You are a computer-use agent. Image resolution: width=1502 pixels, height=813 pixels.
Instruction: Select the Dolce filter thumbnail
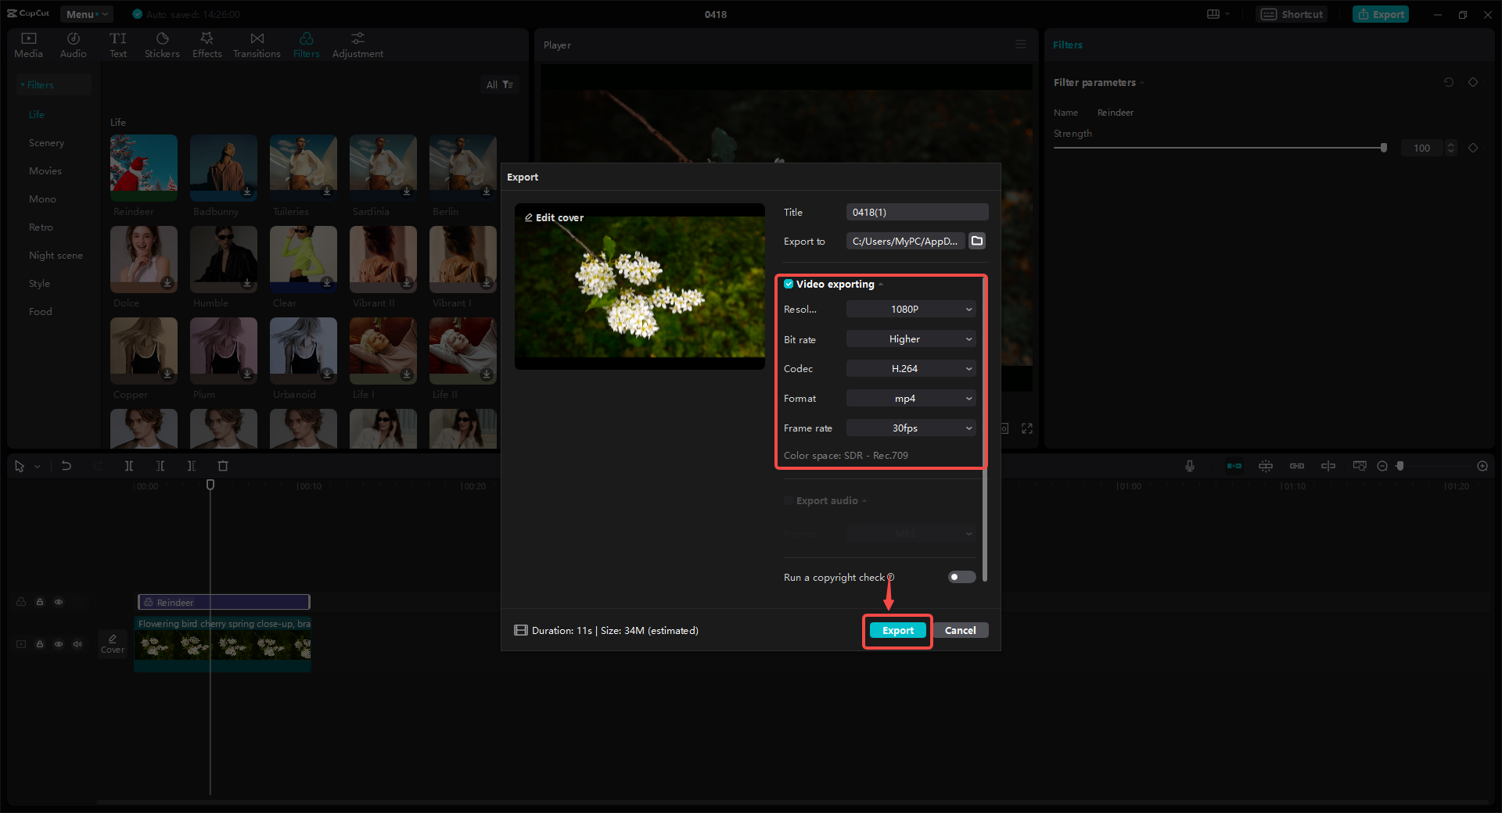click(143, 260)
